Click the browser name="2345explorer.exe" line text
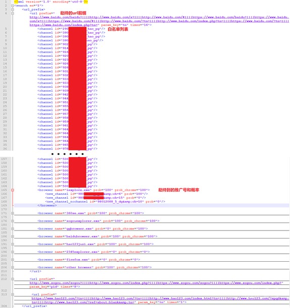The image size is (290, 308). (93, 252)
